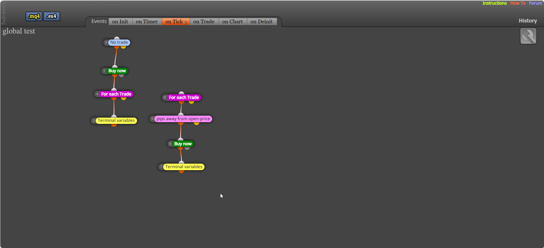The height and width of the screenshot is (248, 544).
Task: Click the orange output connector of No trade
Action: tap(117, 47)
